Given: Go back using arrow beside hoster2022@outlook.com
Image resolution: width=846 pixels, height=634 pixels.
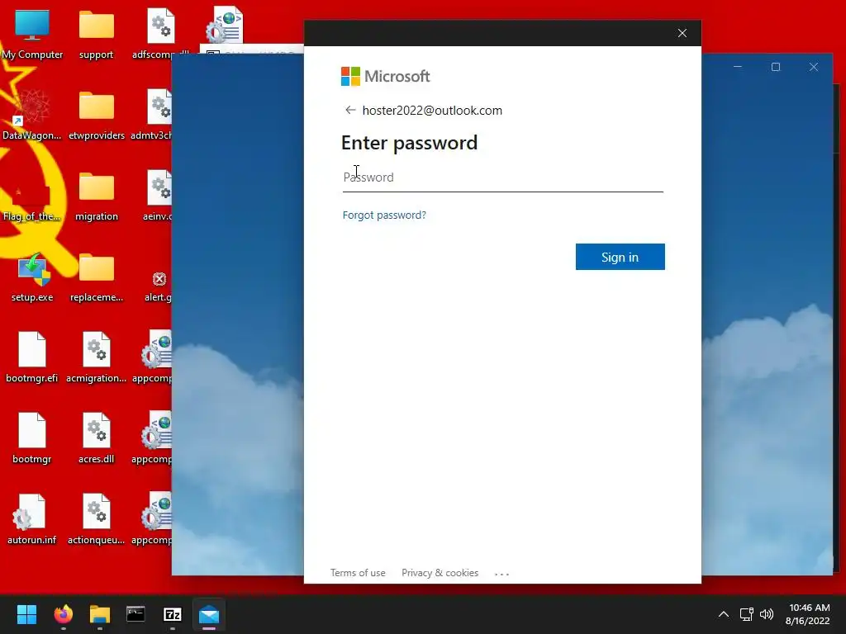Looking at the screenshot, I should (350, 110).
